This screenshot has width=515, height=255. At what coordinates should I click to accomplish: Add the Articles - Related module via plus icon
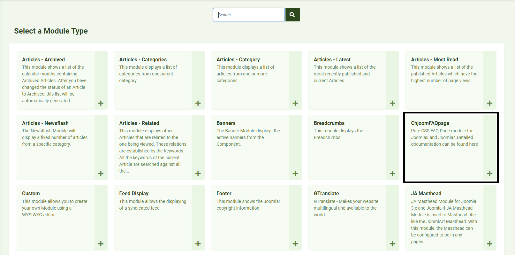coord(198,174)
